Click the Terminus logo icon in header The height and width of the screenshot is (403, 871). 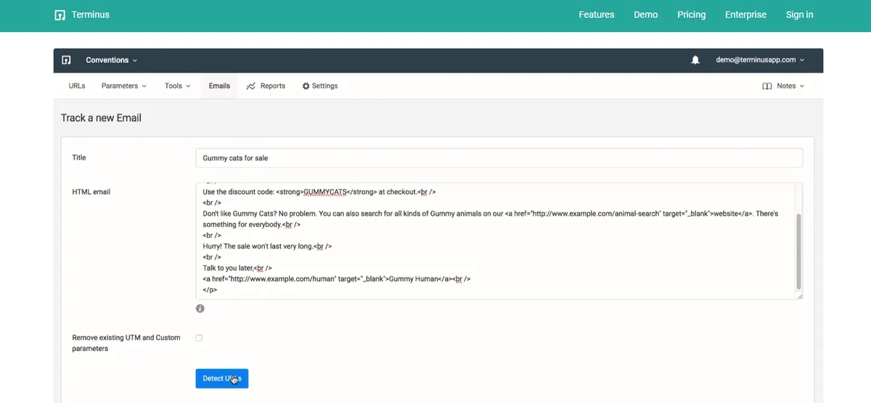[x=60, y=14]
